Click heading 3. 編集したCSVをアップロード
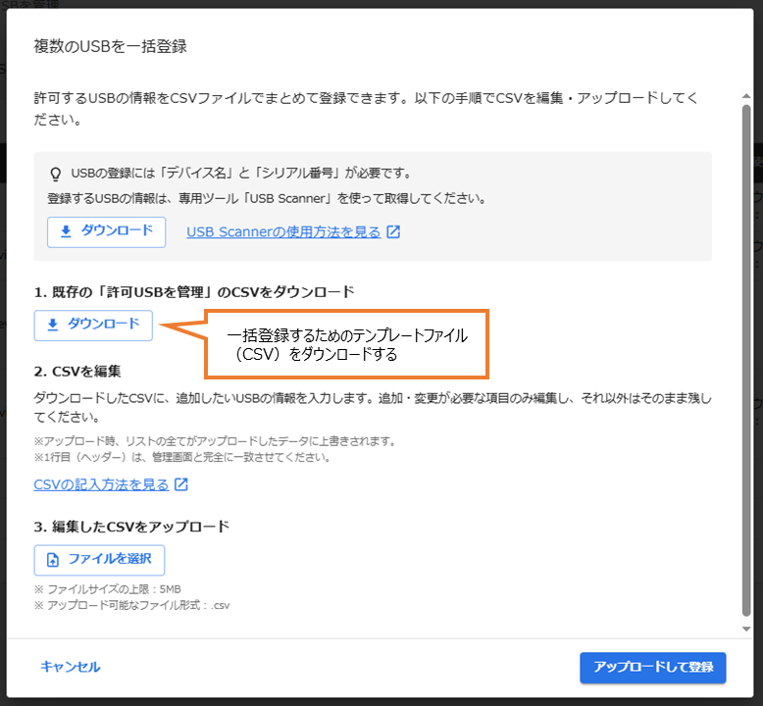This screenshot has width=763, height=706. 131,527
